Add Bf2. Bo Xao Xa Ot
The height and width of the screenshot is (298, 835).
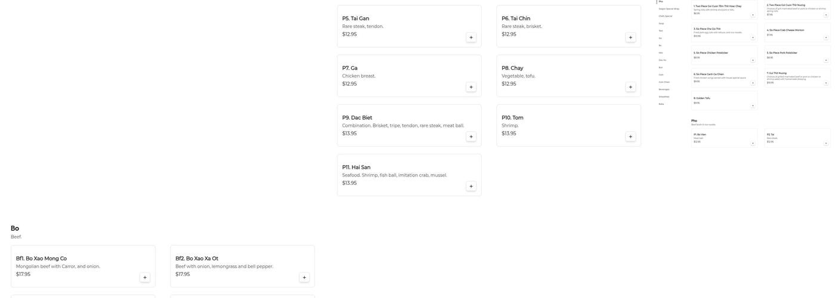(304, 277)
